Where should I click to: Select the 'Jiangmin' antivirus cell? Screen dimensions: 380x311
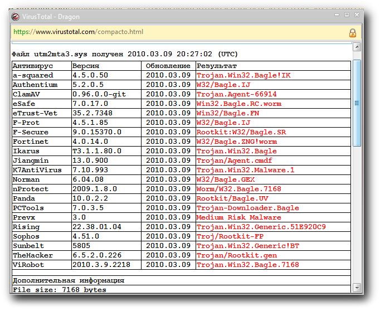pyautogui.click(x=42, y=161)
